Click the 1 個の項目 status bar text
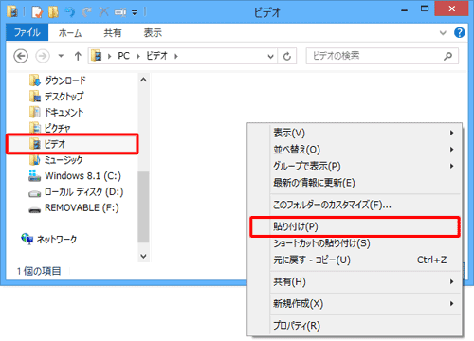Screen dimensions: 474x341 click(x=39, y=271)
